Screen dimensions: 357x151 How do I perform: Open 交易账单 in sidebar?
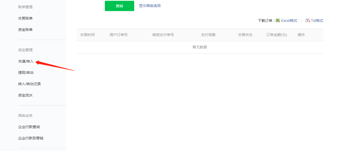click(25, 18)
